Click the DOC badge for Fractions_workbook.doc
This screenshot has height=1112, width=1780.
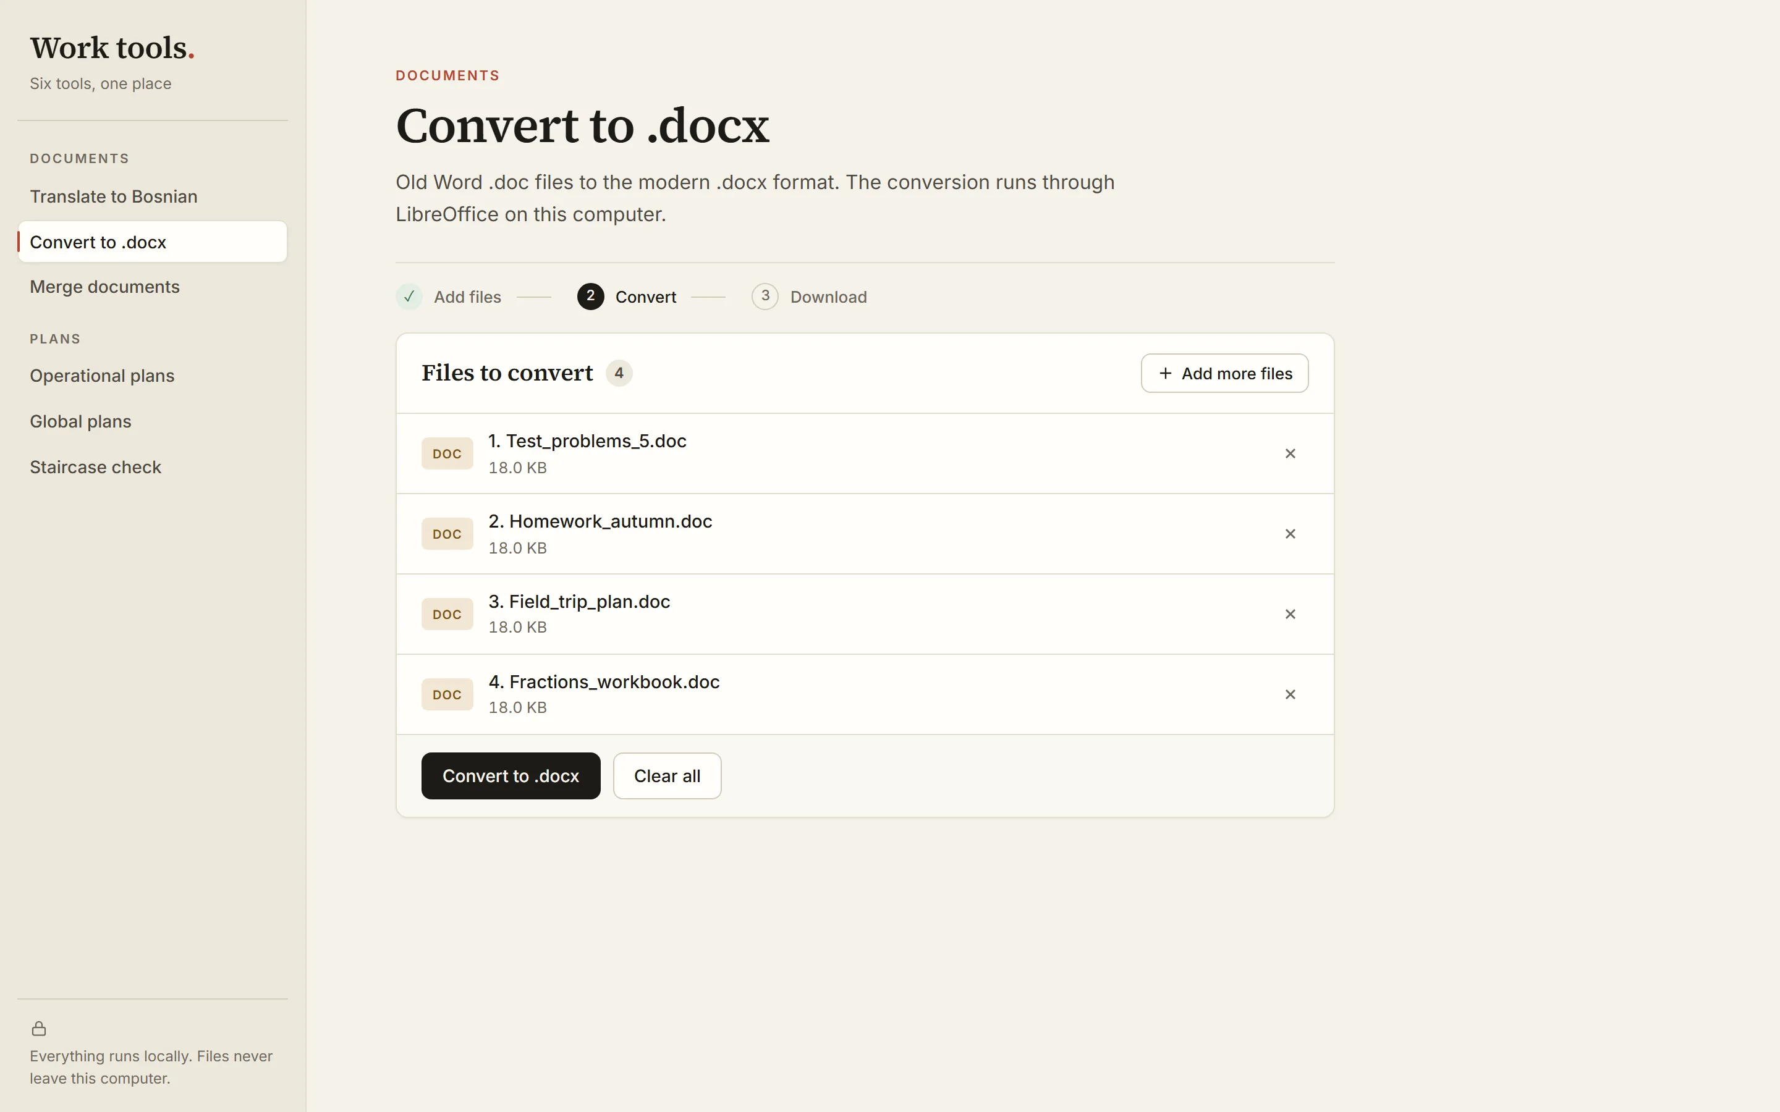pos(447,694)
